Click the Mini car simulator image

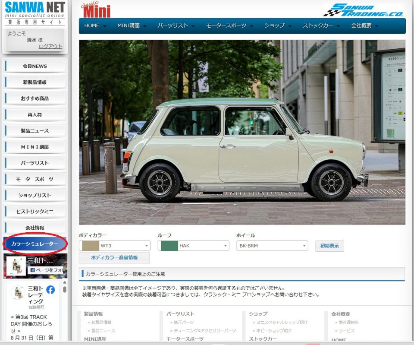pos(242,132)
